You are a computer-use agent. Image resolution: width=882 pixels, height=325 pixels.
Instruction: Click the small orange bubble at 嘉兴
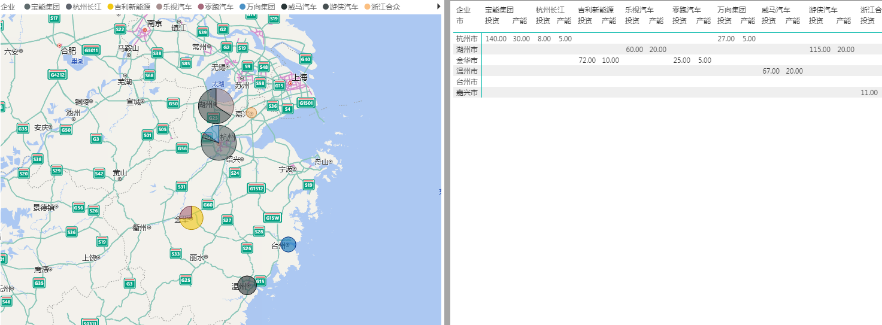coord(251,113)
